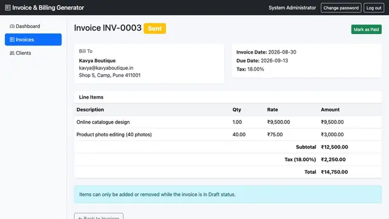Go to the Invoices section
Screen dimensions: 389x219
click(x=33, y=40)
